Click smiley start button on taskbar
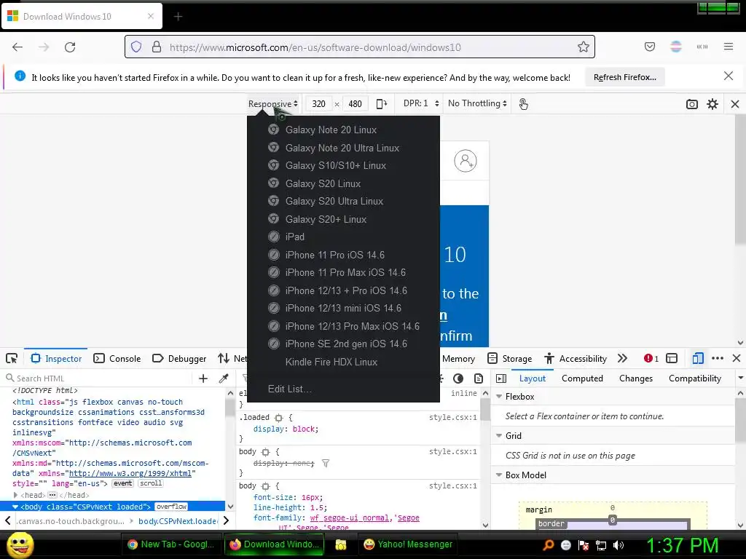 pyautogui.click(x=20, y=544)
